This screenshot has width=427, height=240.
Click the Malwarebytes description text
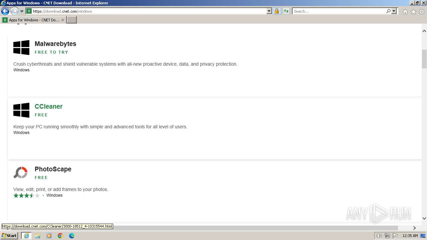tap(125, 64)
